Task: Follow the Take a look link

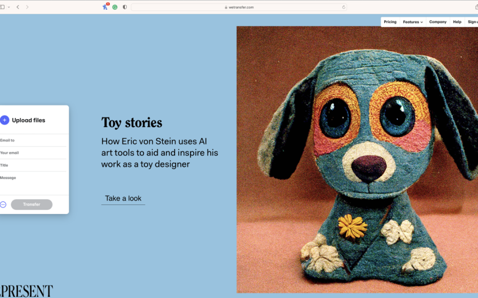Action: 123,198
